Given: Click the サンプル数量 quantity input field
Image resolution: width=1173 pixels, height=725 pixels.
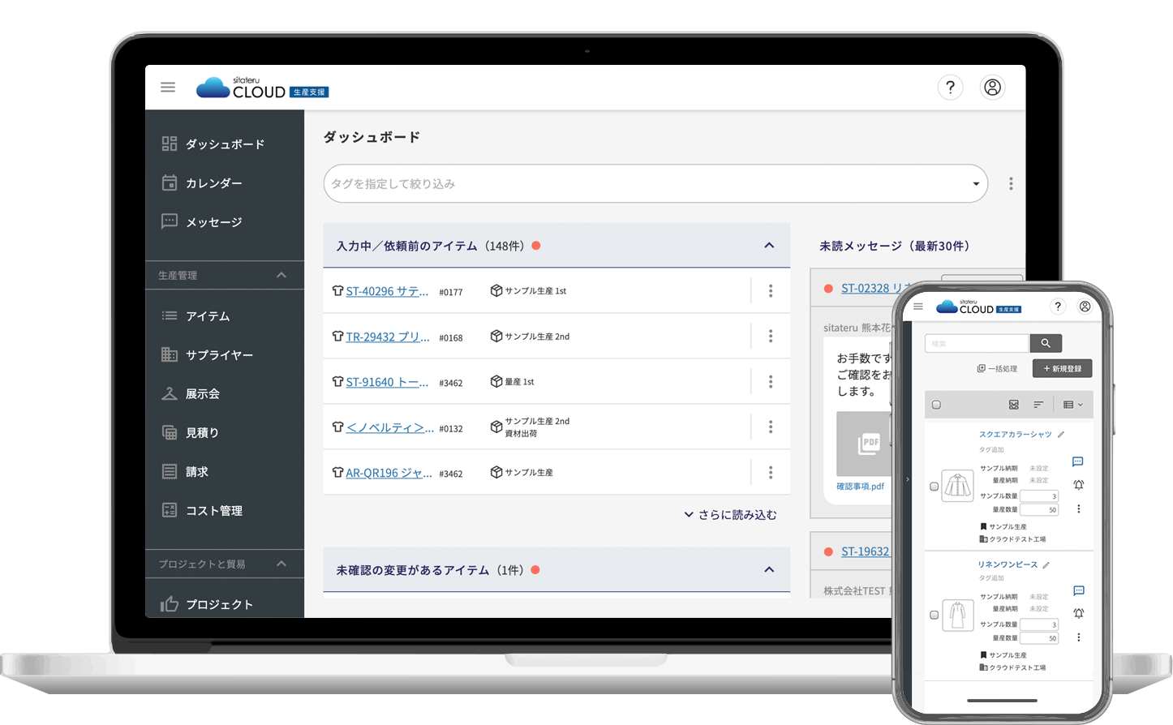Looking at the screenshot, I should [x=1039, y=495].
